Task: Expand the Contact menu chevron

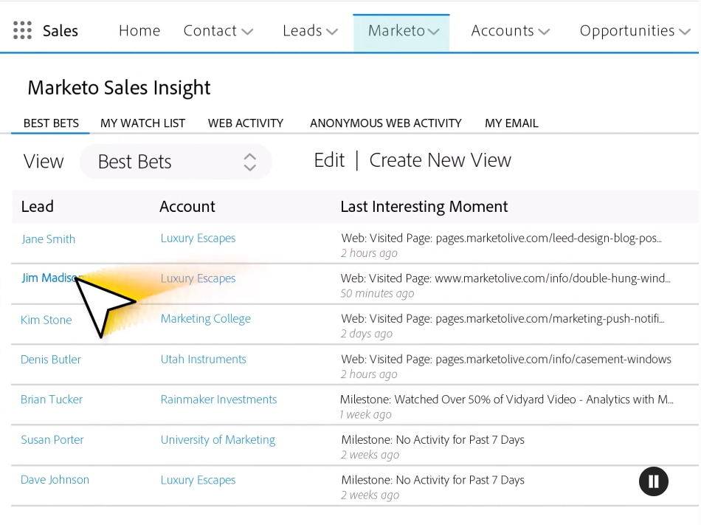Action: (x=247, y=31)
